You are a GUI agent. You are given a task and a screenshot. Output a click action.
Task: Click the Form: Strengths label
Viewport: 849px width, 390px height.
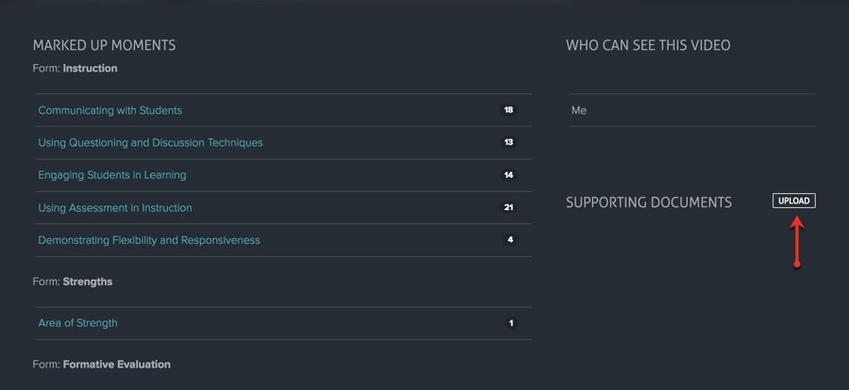tap(73, 282)
